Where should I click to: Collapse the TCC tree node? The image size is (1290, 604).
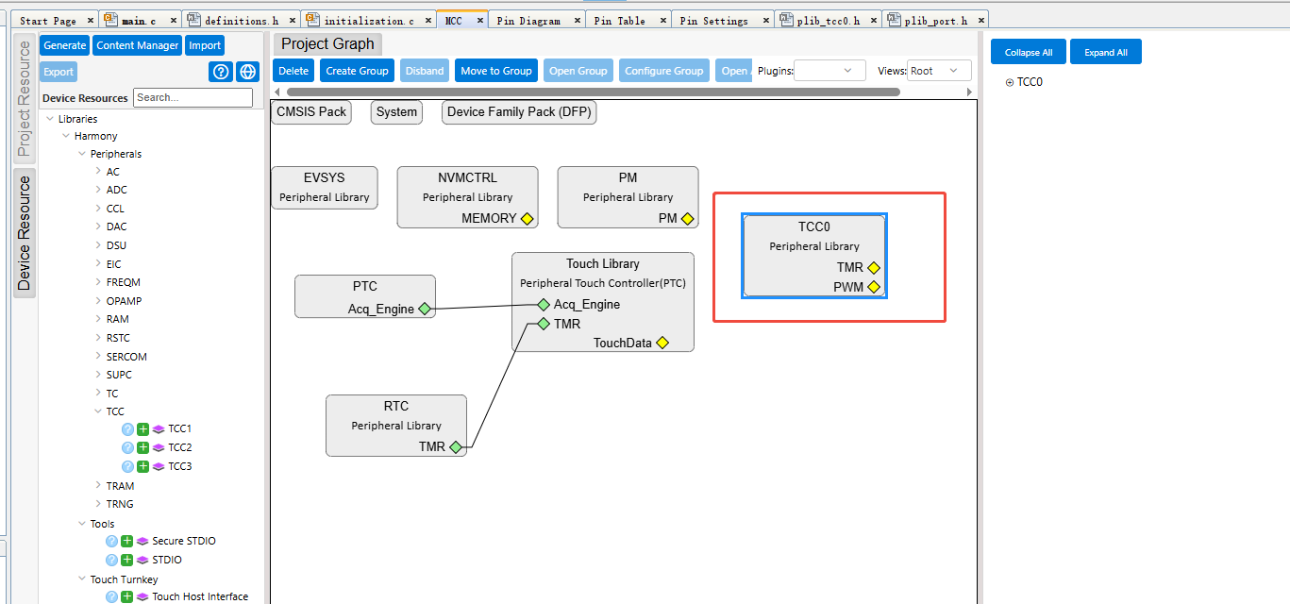98,411
